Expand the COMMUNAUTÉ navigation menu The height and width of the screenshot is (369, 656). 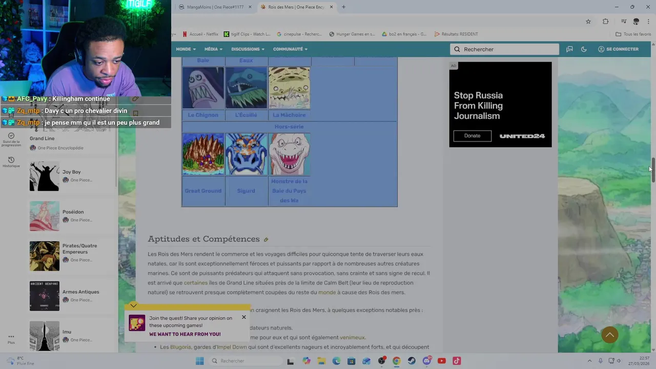coord(290,49)
